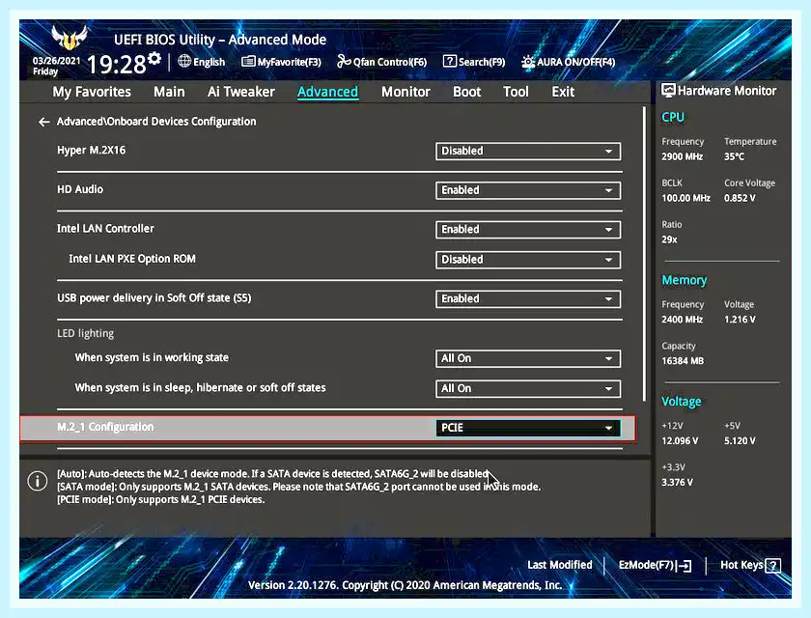Viewport: 811px width, 618px height.
Task: Click the 5.120 V value
Action: (x=740, y=441)
